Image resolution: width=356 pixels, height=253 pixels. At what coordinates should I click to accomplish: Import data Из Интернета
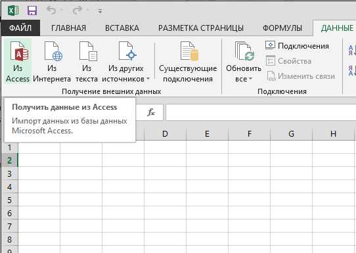(52, 61)
